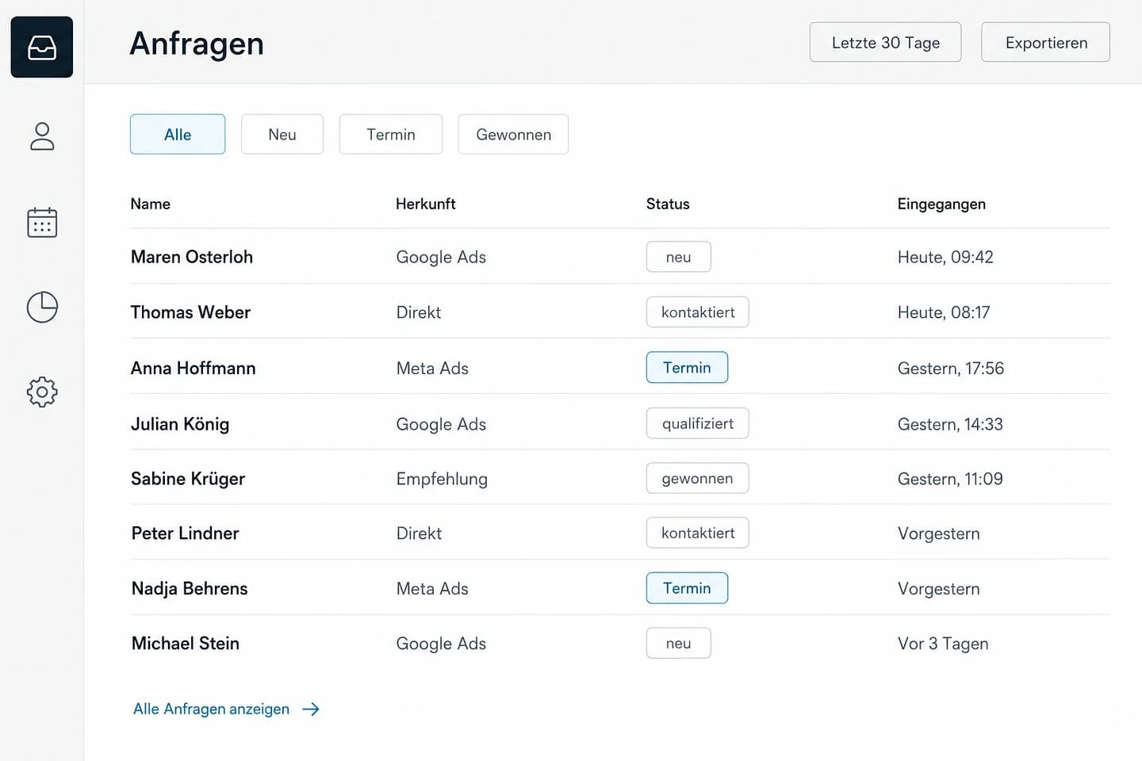Click the Vor 3 Tagen timestamp

click(943, 644)
